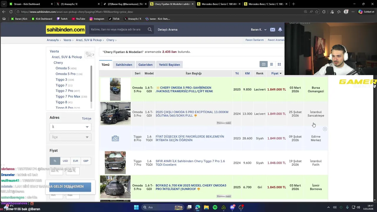
Task: Open browser profile avatar icon
Action: pos(346,12)
